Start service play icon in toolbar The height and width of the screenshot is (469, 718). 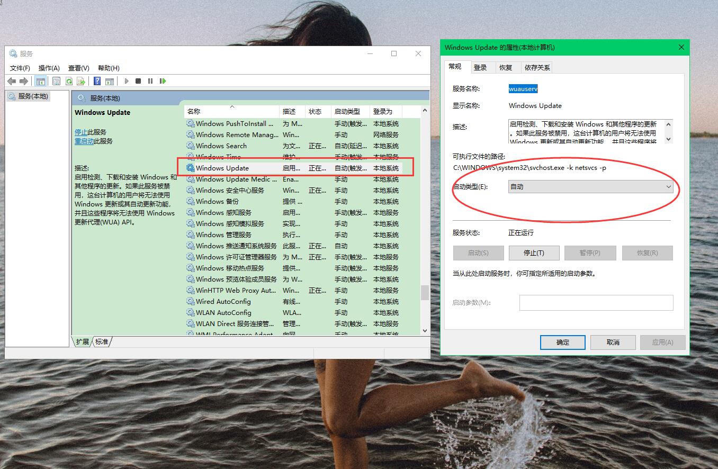127,81
